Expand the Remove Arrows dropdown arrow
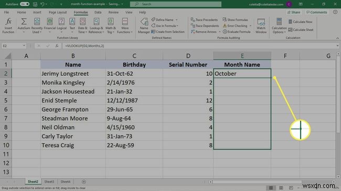Image resolution: width=341 pixels, height=191 pixels. pos(220,32)
